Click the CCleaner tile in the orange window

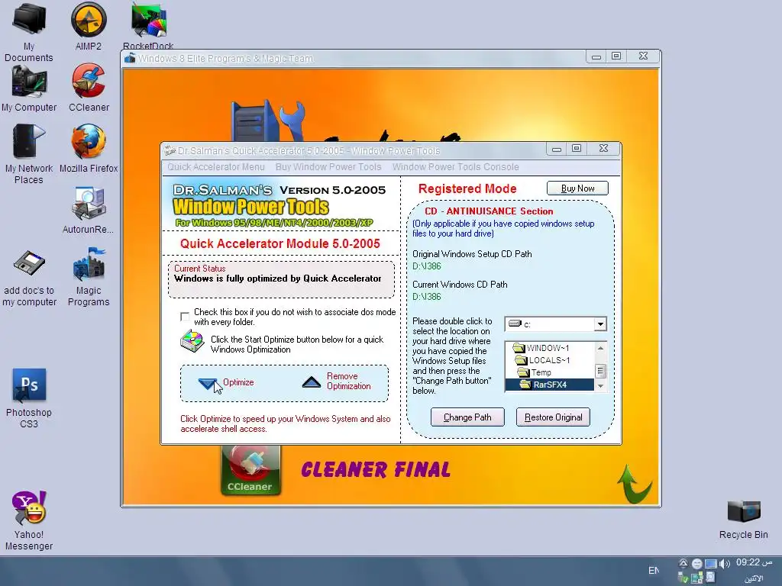click(x=250, y=470)
